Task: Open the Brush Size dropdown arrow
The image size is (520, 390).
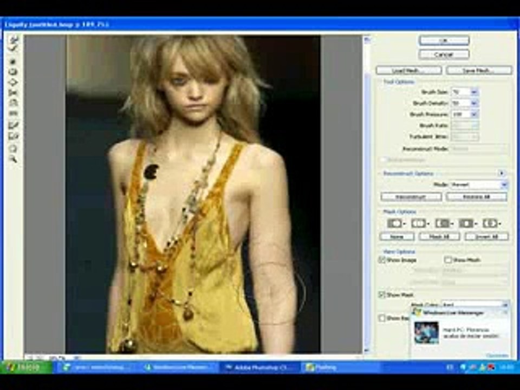Action: pyautogui.click(x=474, y=92)
